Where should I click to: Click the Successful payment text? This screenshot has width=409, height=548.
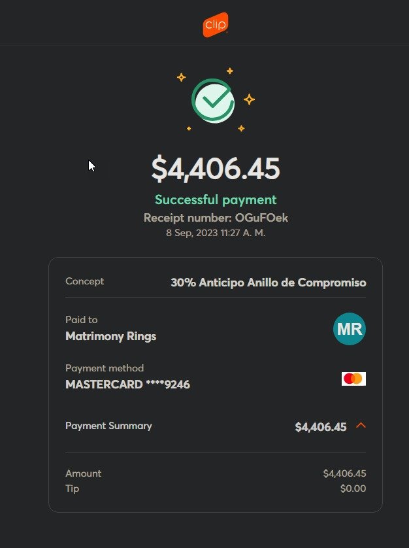coord(216,199)
